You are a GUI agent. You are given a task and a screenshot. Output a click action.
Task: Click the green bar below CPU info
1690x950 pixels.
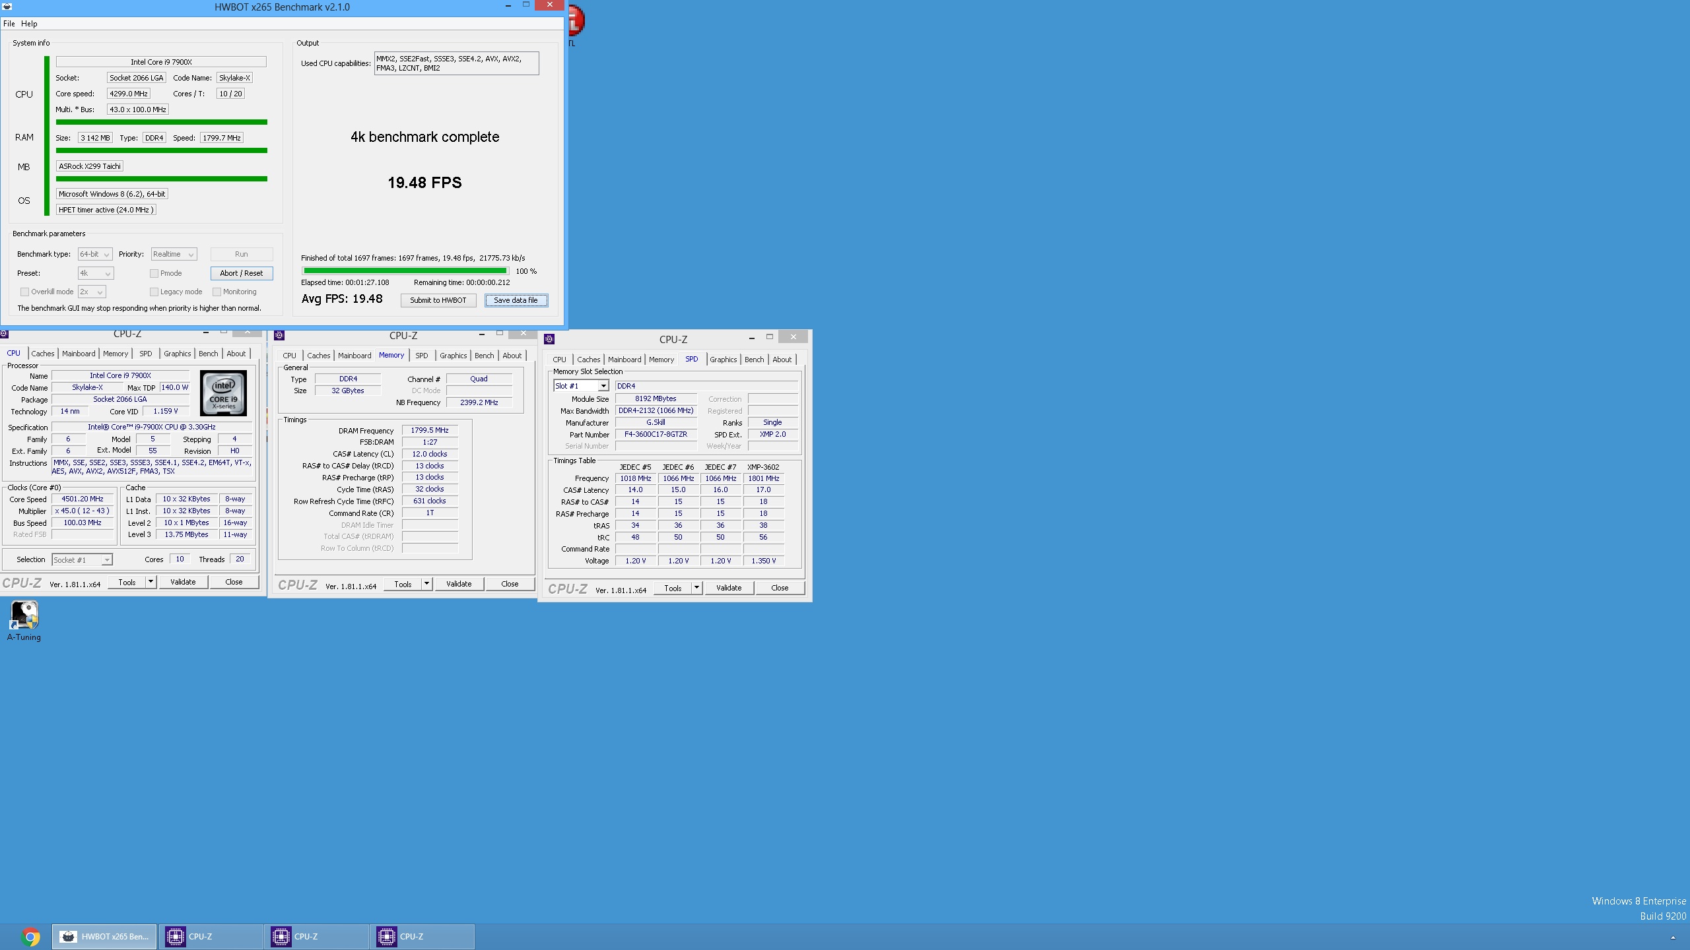161,122
